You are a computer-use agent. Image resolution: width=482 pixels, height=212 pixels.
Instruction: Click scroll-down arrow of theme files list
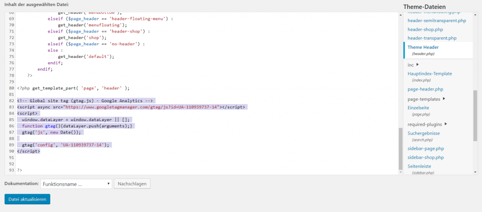475,172
